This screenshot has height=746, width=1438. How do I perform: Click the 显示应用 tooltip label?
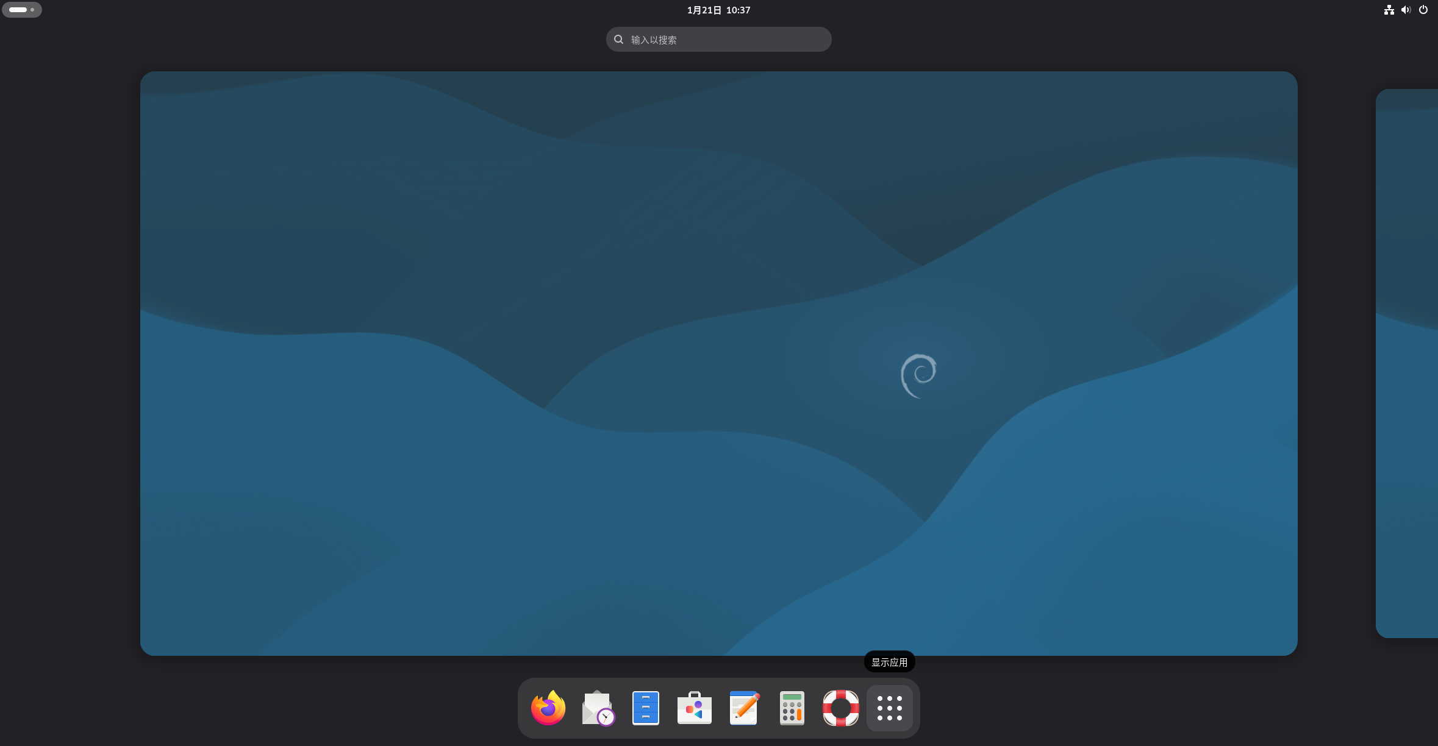[x=889, y=662]
